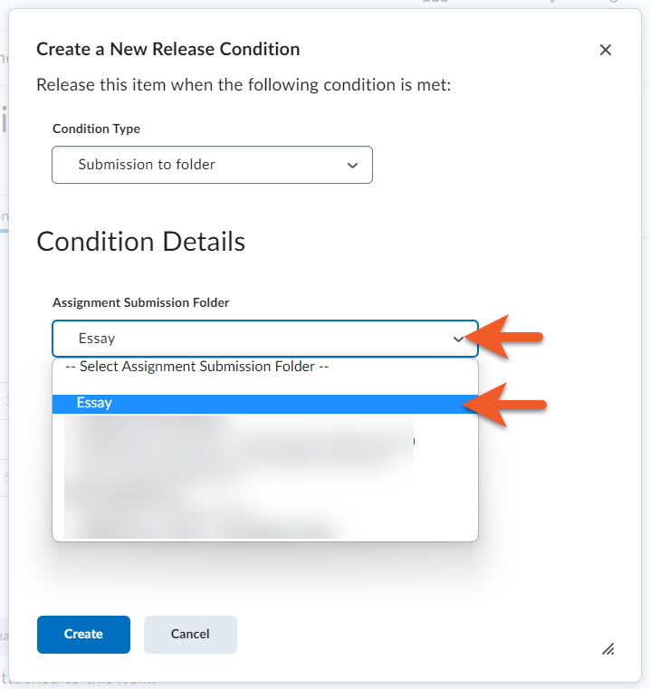Select the last blurred folder option in the list

coord(199,526)
